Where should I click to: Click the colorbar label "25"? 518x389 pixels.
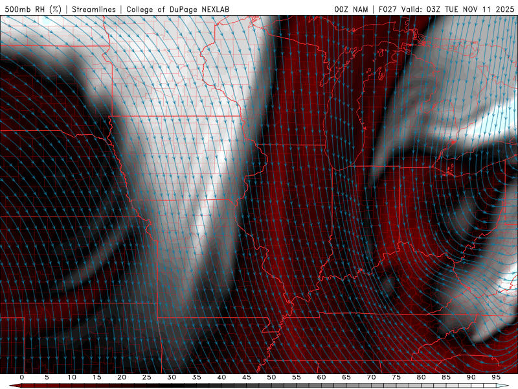pyautogui.click(x=147, y=377)
